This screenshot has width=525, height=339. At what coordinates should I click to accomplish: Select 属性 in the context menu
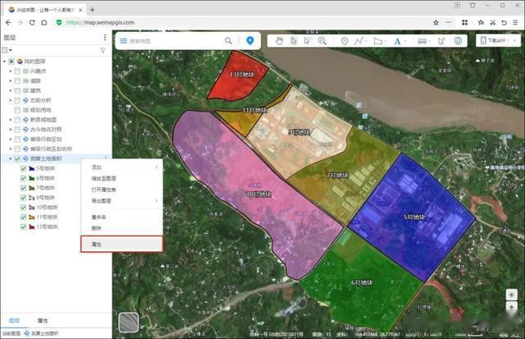tap(122, 245)
